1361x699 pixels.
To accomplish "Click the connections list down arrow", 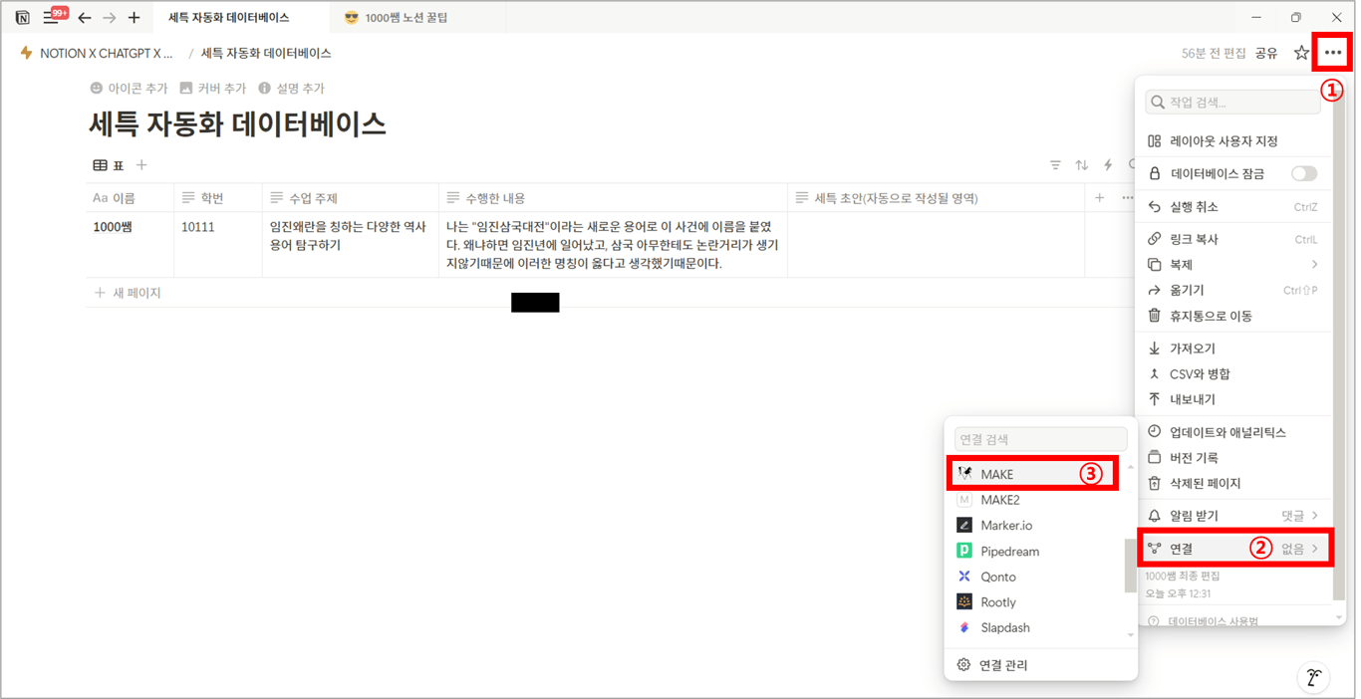I will coord(1130,634).
